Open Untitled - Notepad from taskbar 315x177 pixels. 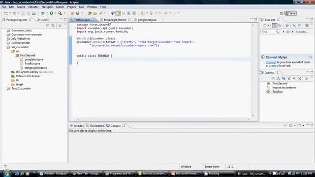(x=53, y=174)
